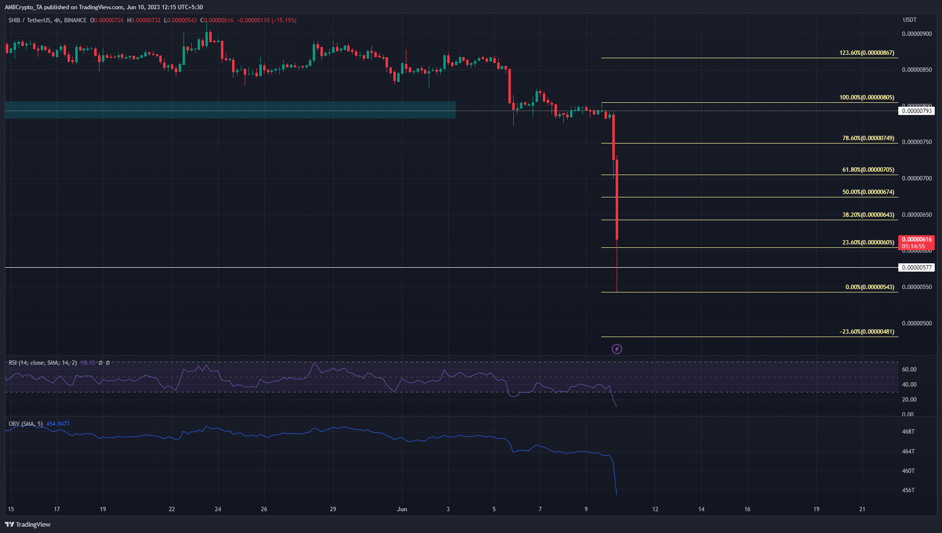Select the OBV (SMA, 5) indicator label

[26, 424]
